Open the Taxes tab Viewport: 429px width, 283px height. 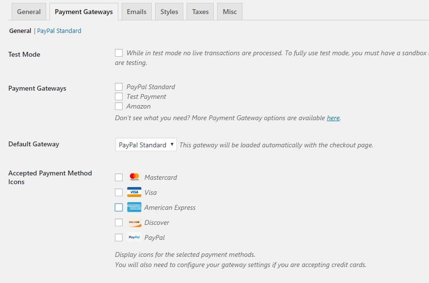200,12
